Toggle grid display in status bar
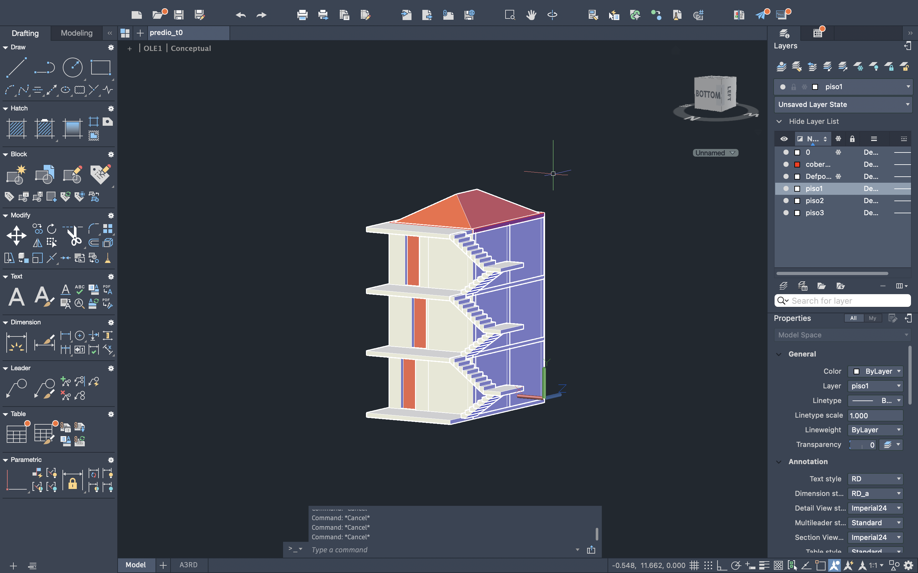This screenshot has width=918, height=573. tap(694, 565)
